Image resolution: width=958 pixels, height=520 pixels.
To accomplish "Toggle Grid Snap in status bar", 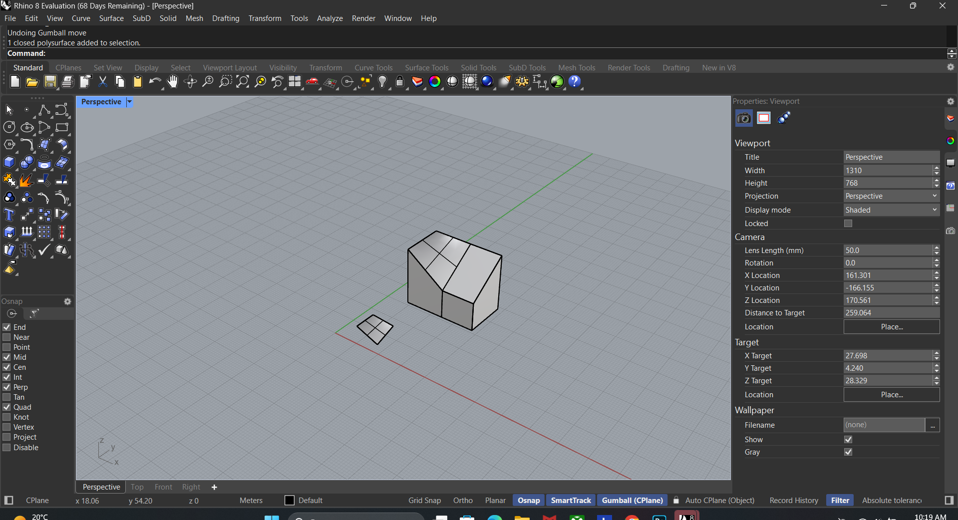I will coord(424,501).
